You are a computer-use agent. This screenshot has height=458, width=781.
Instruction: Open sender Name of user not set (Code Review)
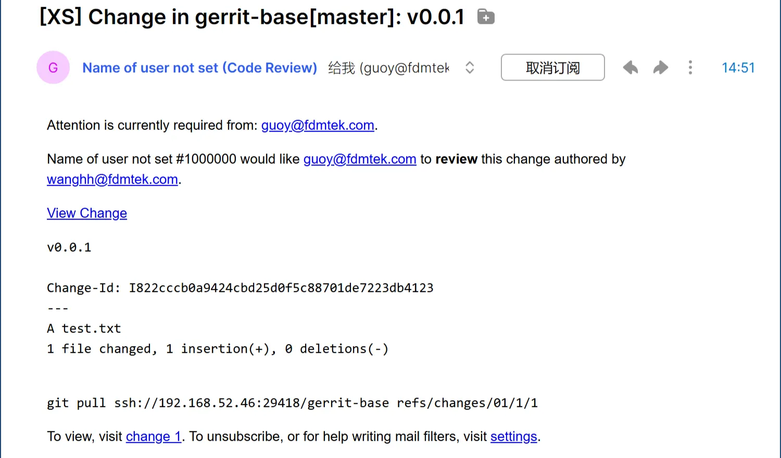(199, 68)
